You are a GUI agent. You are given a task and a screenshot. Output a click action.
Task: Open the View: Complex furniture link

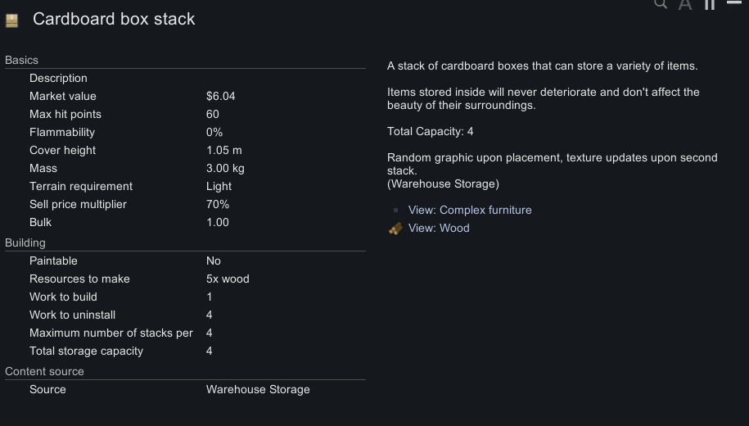(470, 211)
